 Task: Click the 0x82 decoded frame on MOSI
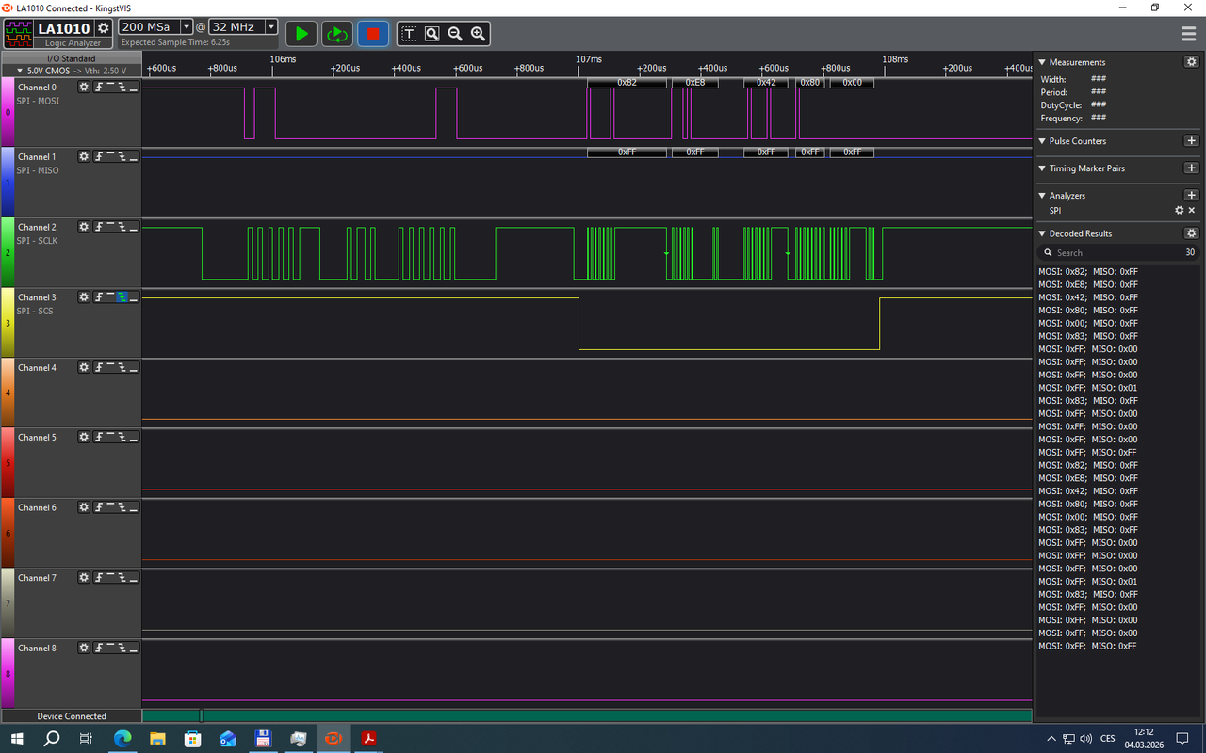pos(627,83)
